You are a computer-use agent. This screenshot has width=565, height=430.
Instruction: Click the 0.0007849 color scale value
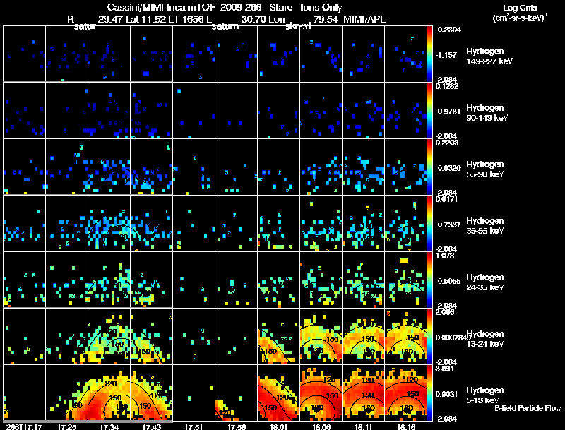coord(453,338)
